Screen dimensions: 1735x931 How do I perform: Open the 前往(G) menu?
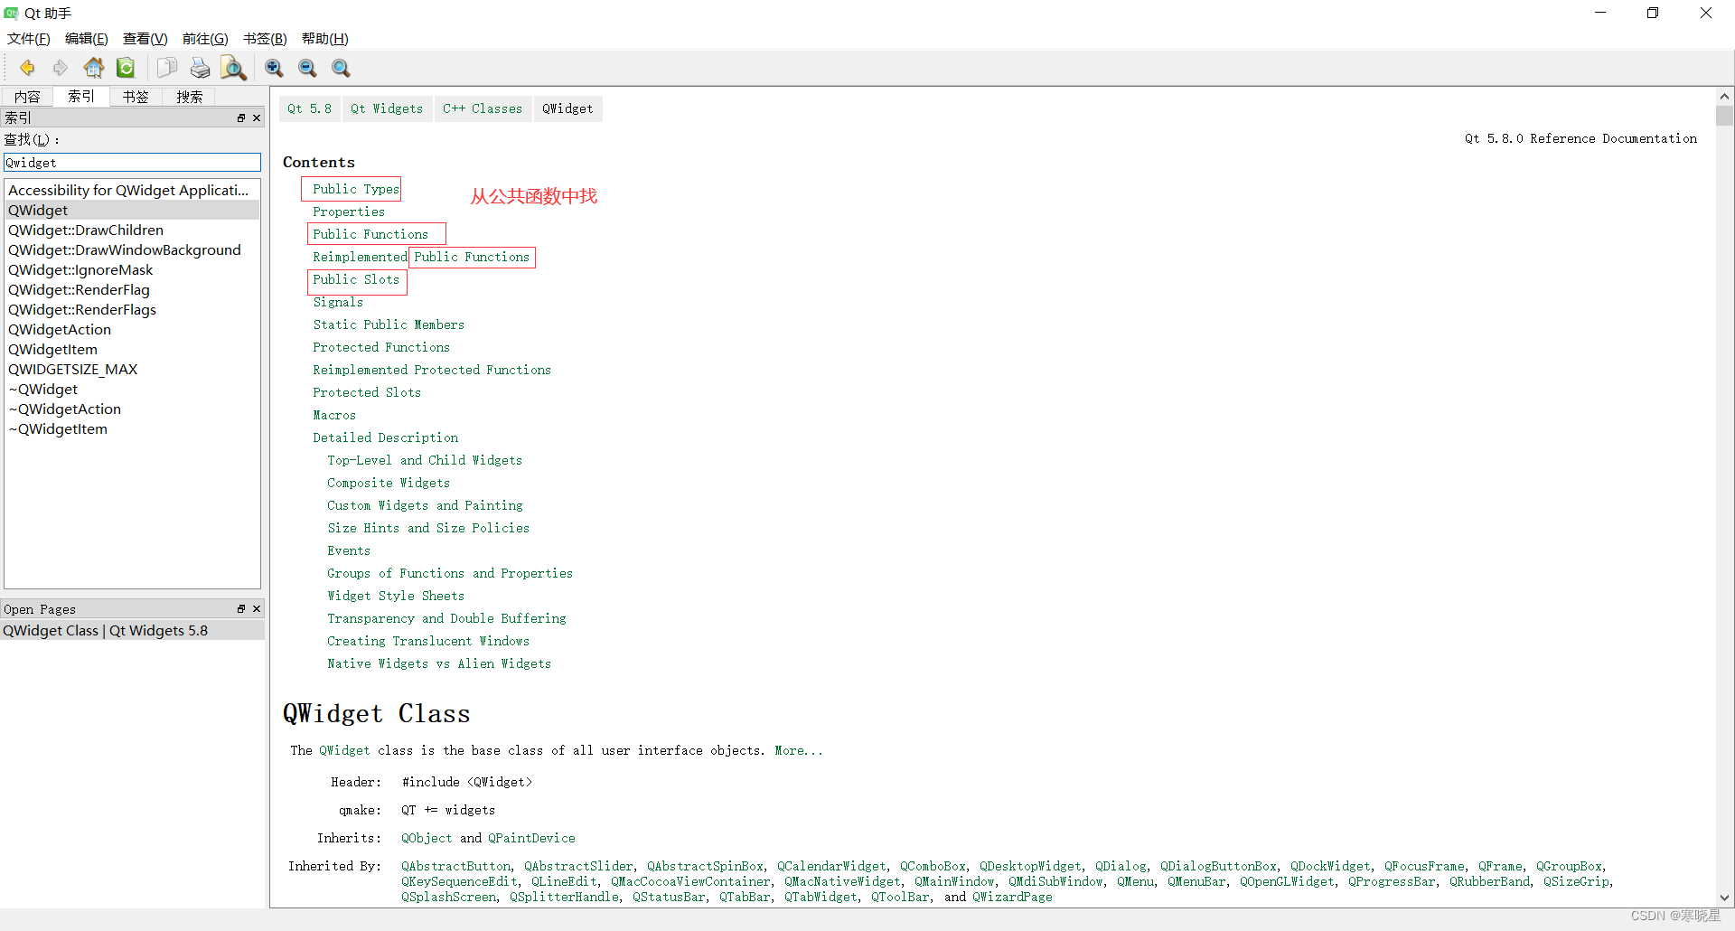(205, 39)
